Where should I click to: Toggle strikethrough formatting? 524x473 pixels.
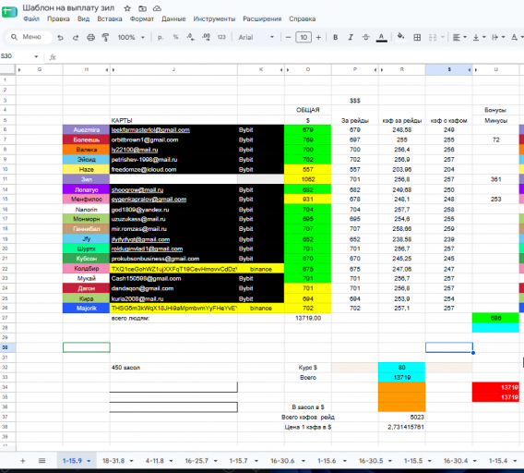365,38
